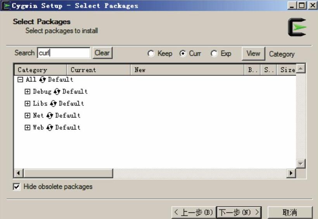Toggle Hide obsolete packages checkbox
318x219 pixels.
point(16,186)
